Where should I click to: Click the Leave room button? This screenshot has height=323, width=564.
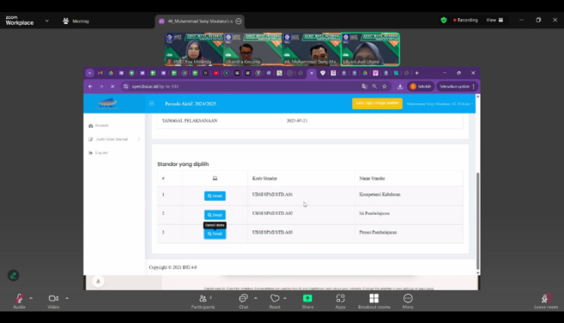(546, 301)
